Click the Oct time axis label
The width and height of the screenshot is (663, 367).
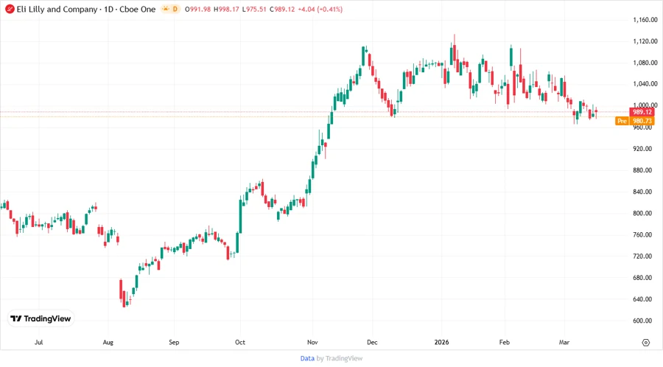[x=239, y=343]
